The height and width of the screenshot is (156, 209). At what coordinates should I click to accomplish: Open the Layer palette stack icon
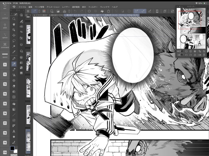(21, 44)
